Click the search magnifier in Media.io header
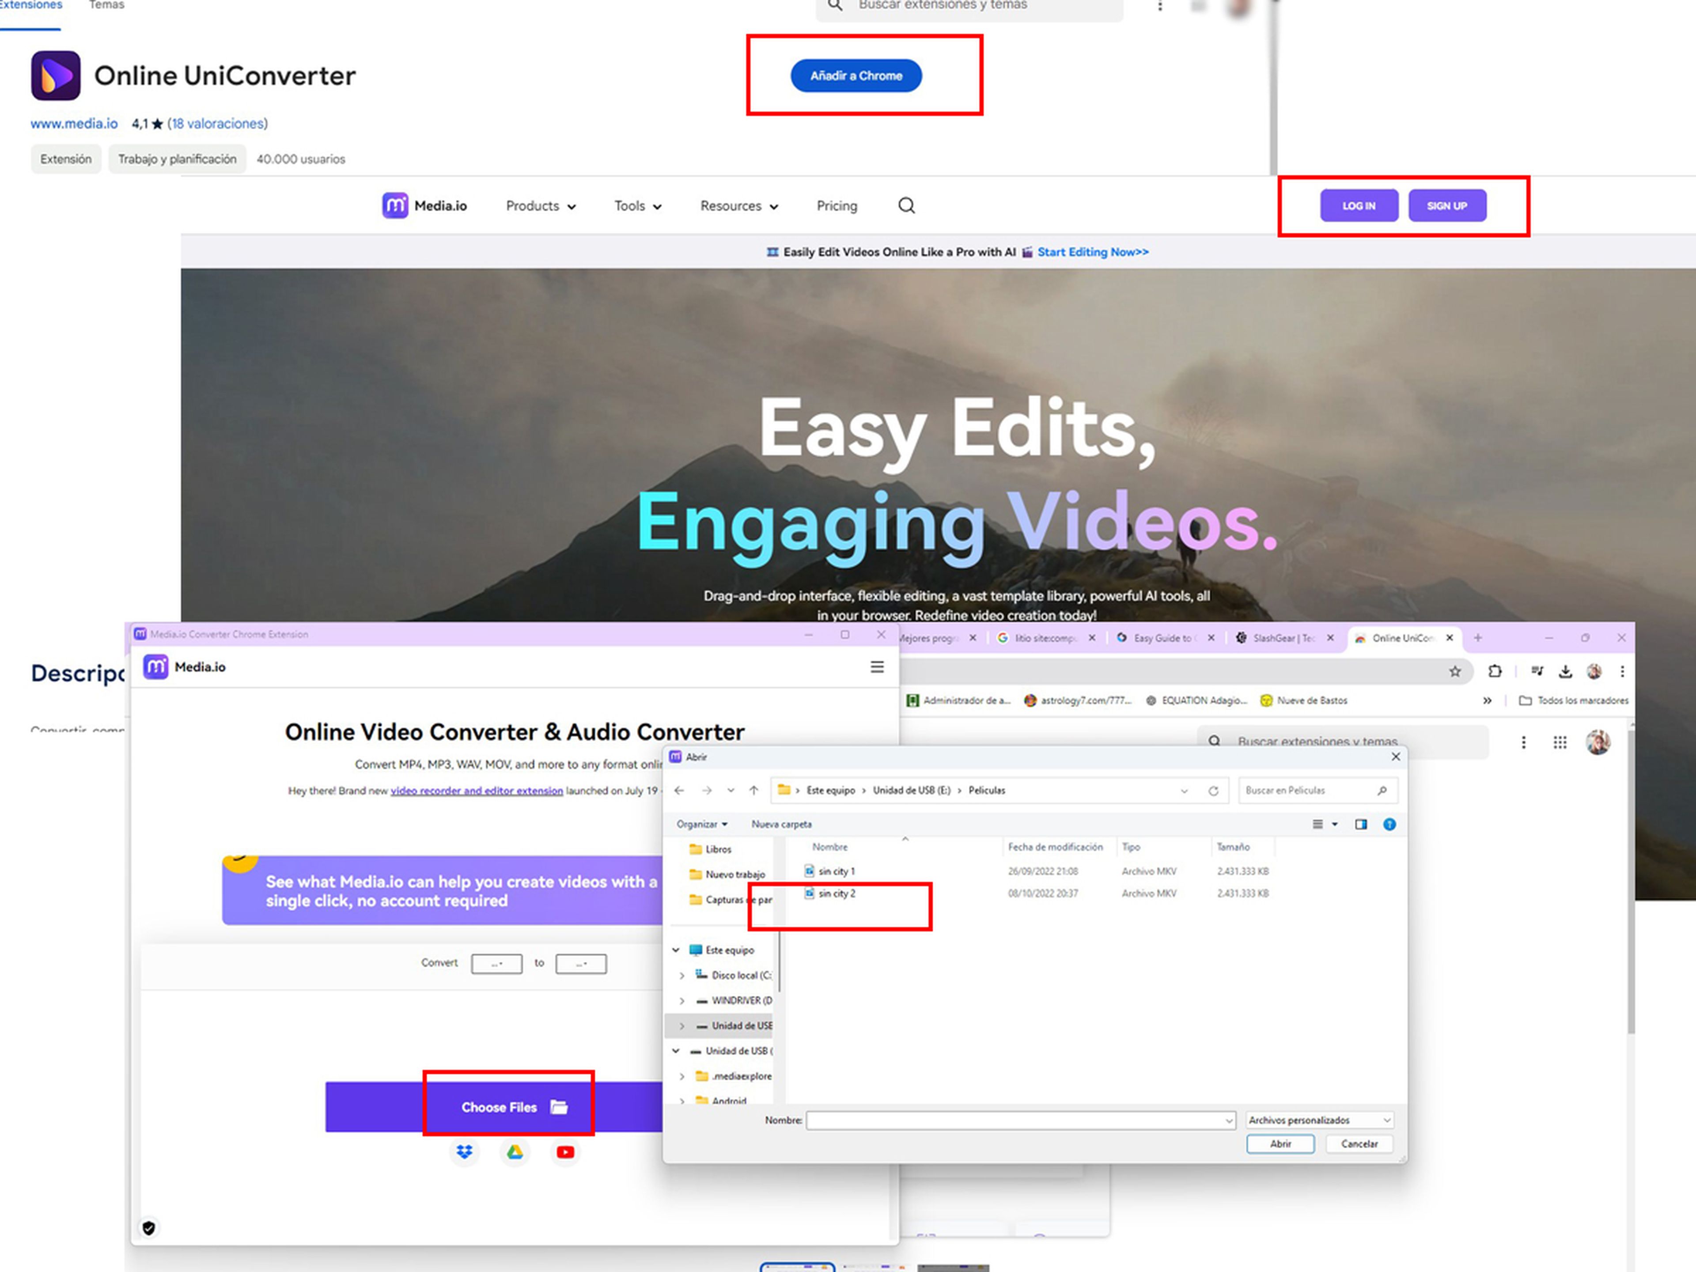This screenshot has width=1696, height=1272. coord(906,205)
